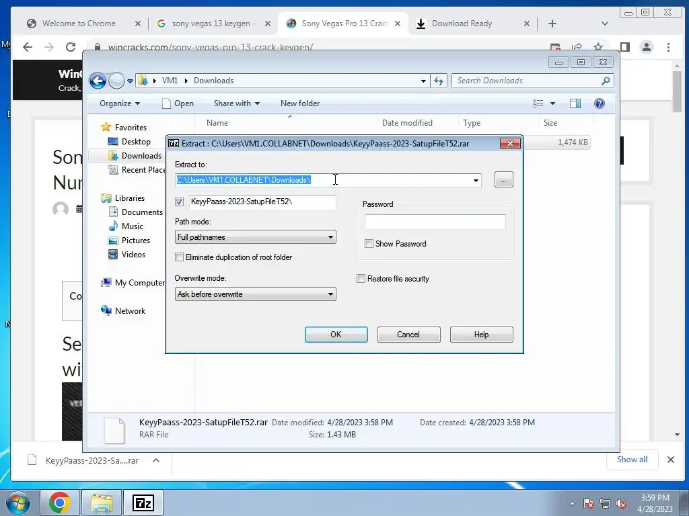
Task: Sort by Date modified column header
Action: pos(407,124)
